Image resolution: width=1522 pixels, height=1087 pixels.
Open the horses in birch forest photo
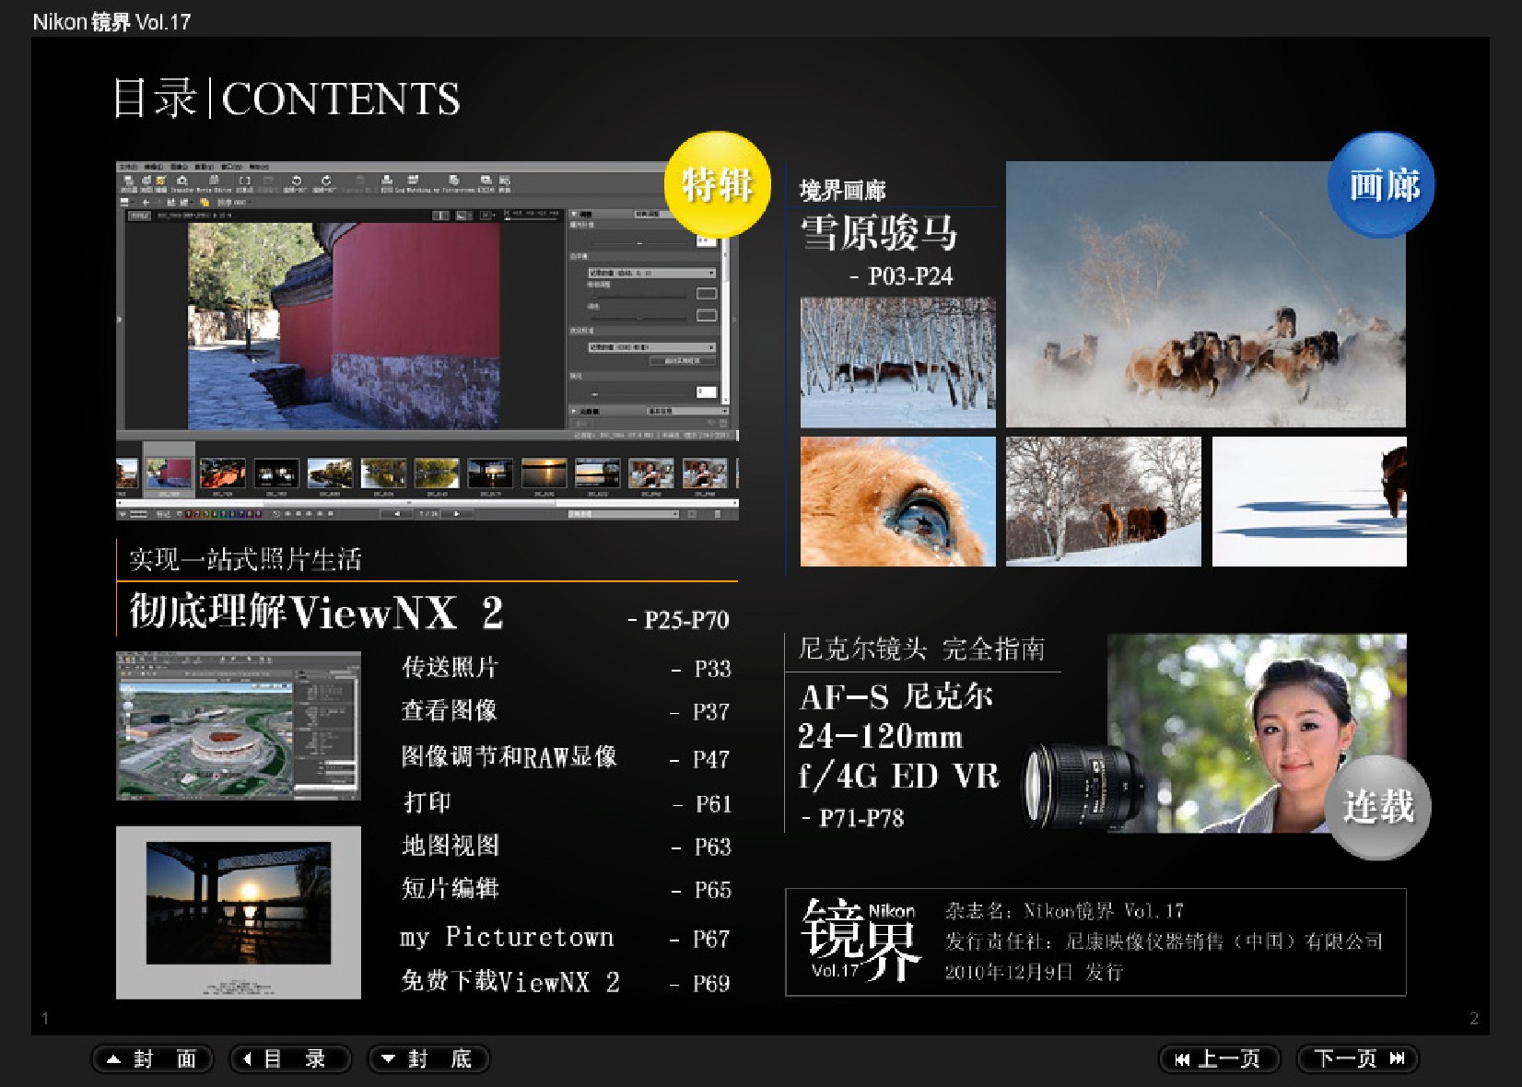pos(898,362)
